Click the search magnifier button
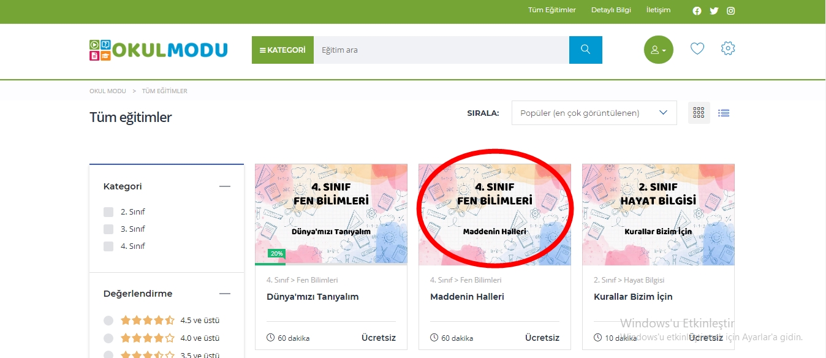This screenshot has width=826, height=358. [x=586, y=50]
